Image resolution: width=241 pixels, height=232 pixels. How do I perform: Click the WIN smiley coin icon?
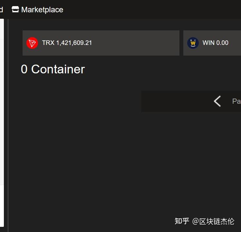click(193, 43)
